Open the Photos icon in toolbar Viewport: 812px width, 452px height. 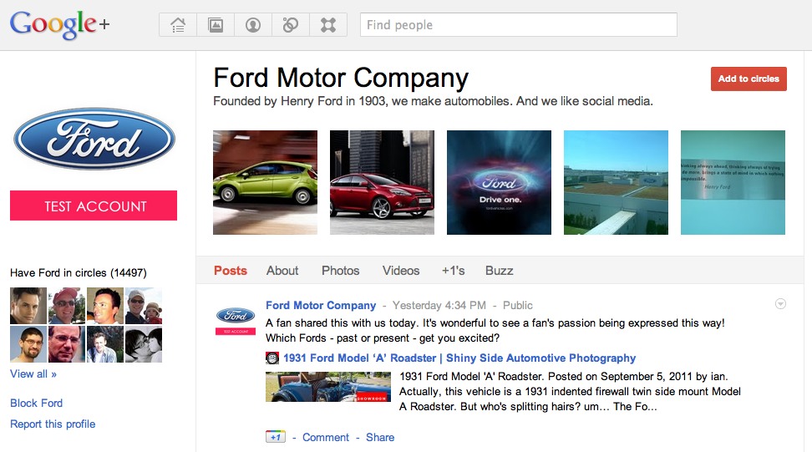click(x=216, y=25)
